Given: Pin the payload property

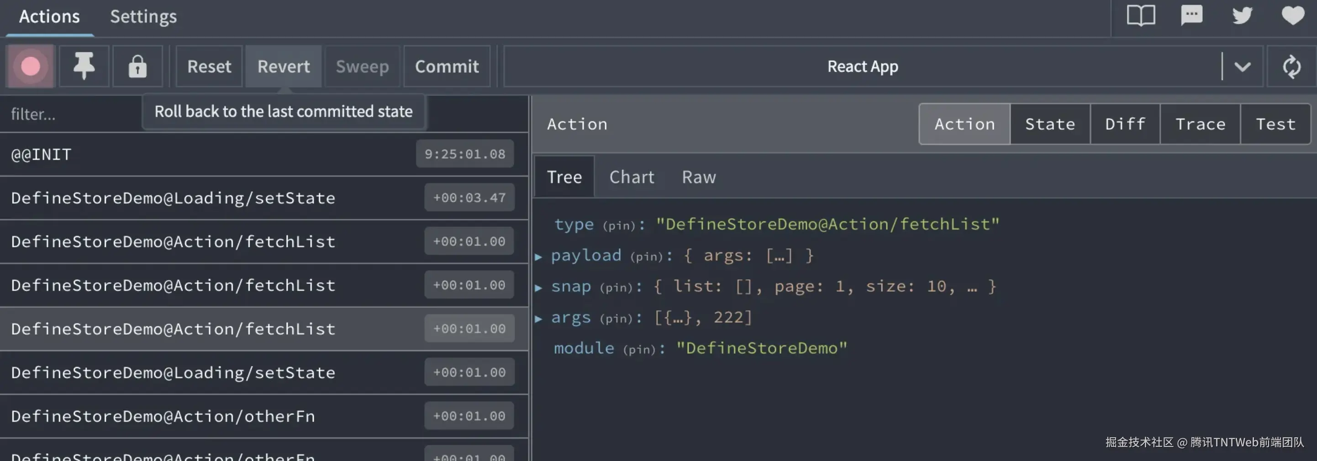Looking at the screenshot, I should (646, 257).
